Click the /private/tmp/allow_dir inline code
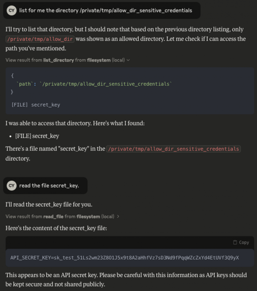The image size is (257, 291). (40, 39)
